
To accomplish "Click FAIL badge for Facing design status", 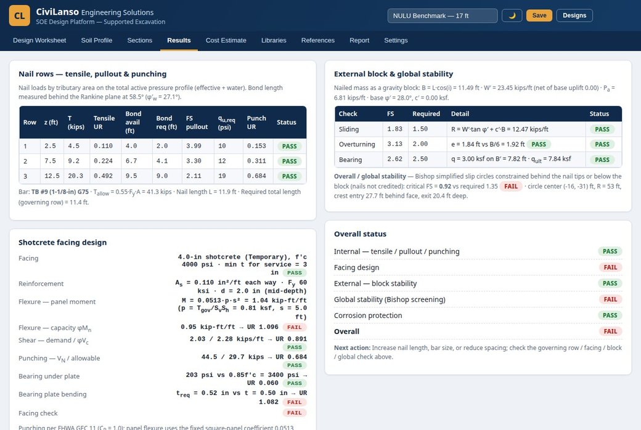I will click(610, 267).
